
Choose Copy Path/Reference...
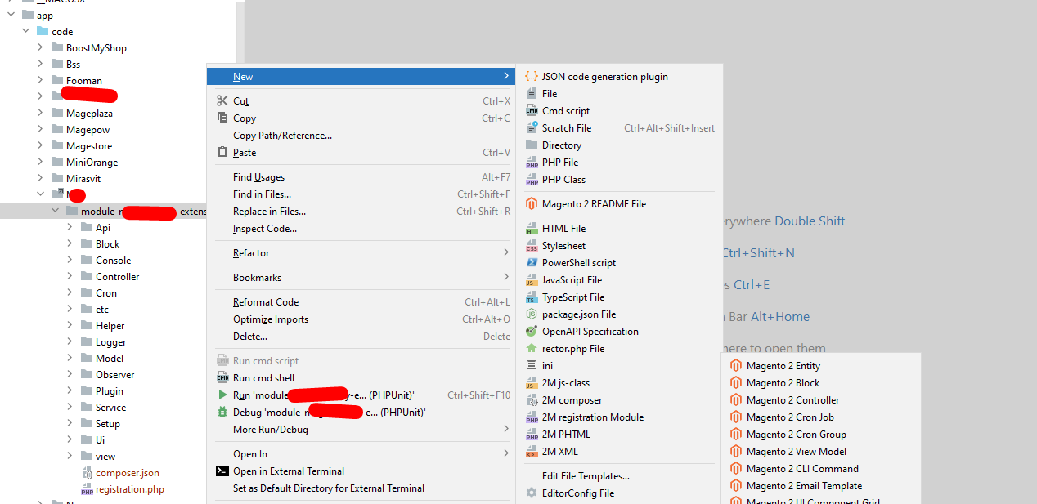coord(361,135)
